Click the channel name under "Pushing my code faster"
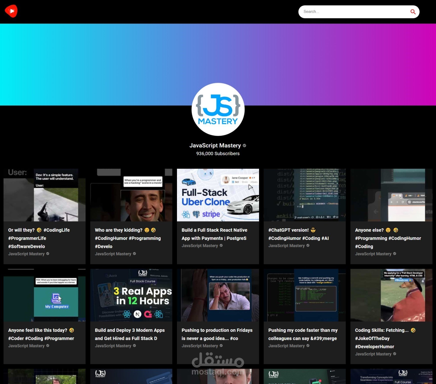Viewport: 436px width, 384px height. tap(286, 346)
